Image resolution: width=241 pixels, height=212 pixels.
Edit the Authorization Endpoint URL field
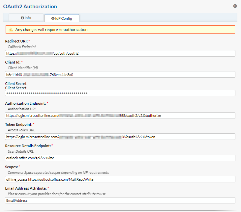pos(120,116)
